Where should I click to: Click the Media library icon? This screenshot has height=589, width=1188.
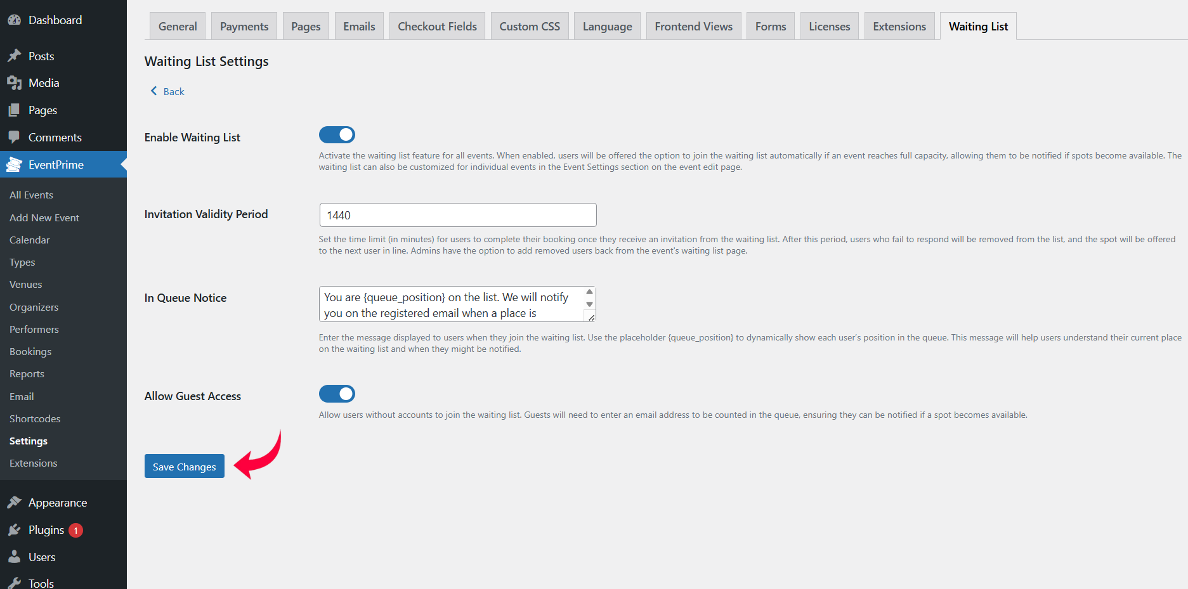[14, 83]
